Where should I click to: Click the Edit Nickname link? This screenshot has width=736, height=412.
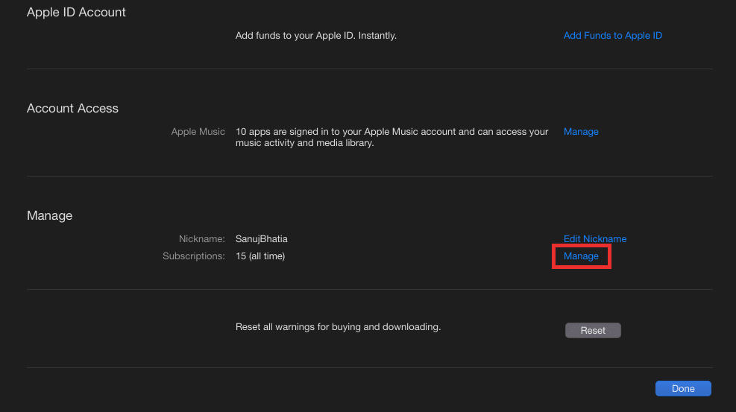(595, 239)
